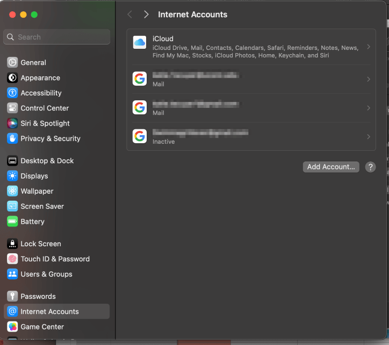Open Screen Saver label in sidebar

42,206
